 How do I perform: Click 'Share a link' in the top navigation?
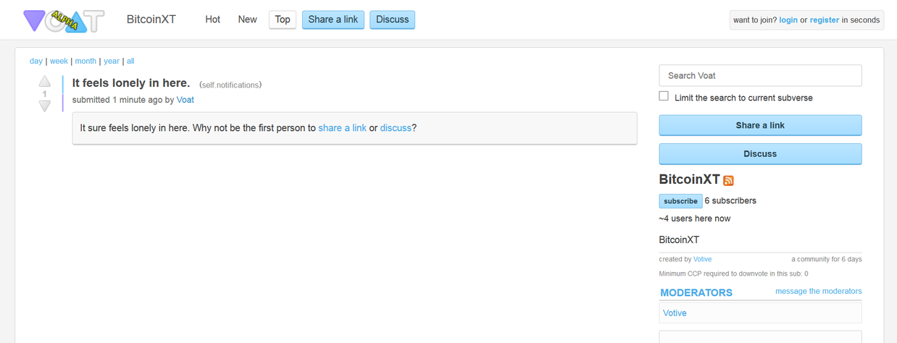333,20
